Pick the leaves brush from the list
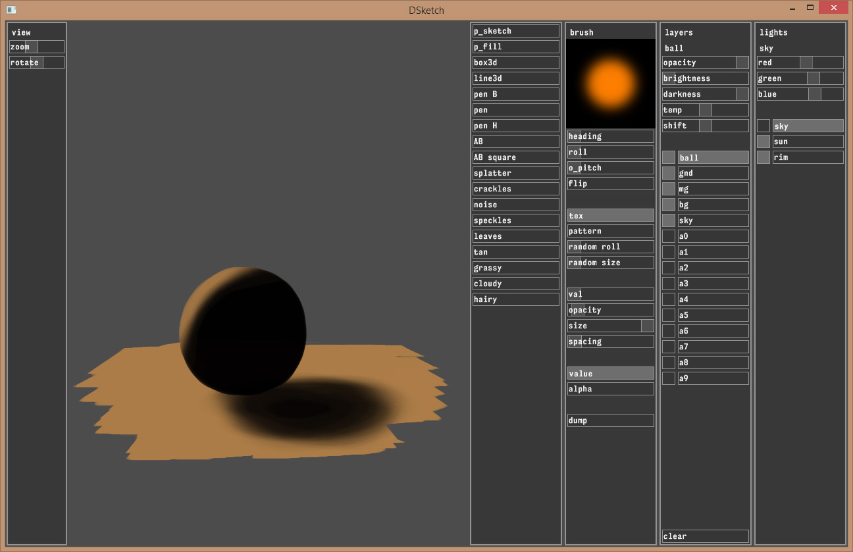This screenshot has width=853, height=552. tap(515, 236)
